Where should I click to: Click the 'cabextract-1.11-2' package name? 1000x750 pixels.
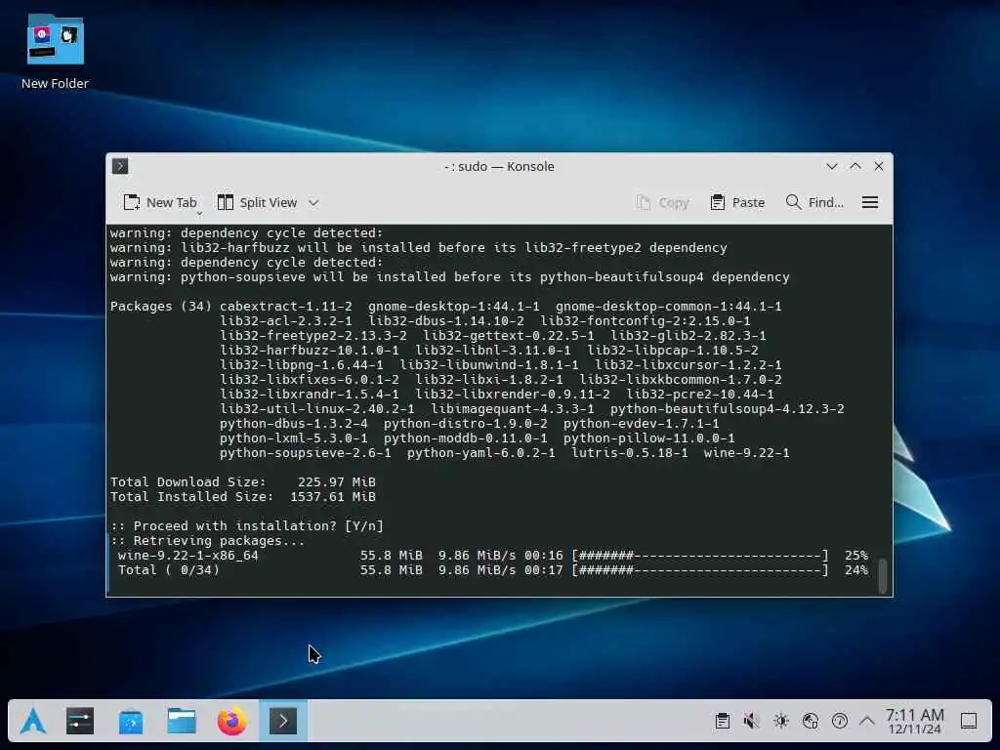[x=286, y=306]
